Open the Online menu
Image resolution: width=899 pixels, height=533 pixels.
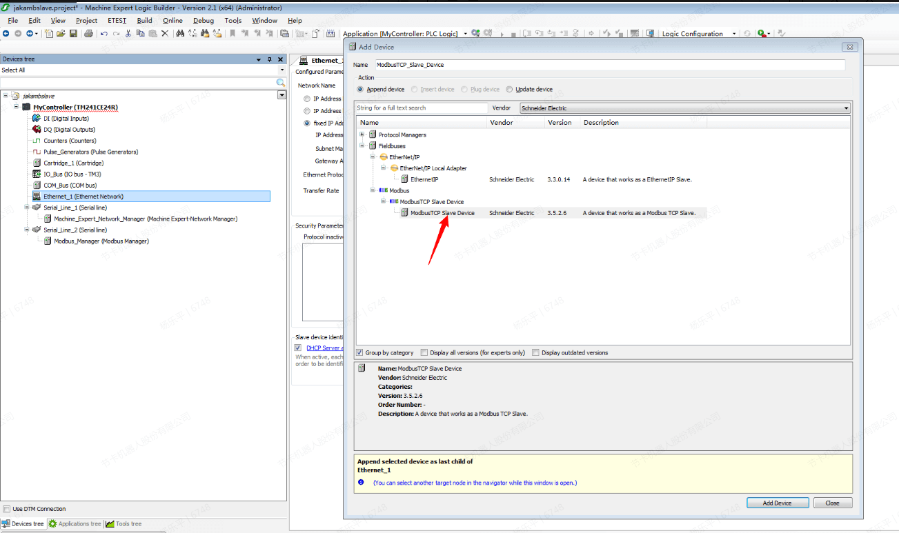[172, 21]
